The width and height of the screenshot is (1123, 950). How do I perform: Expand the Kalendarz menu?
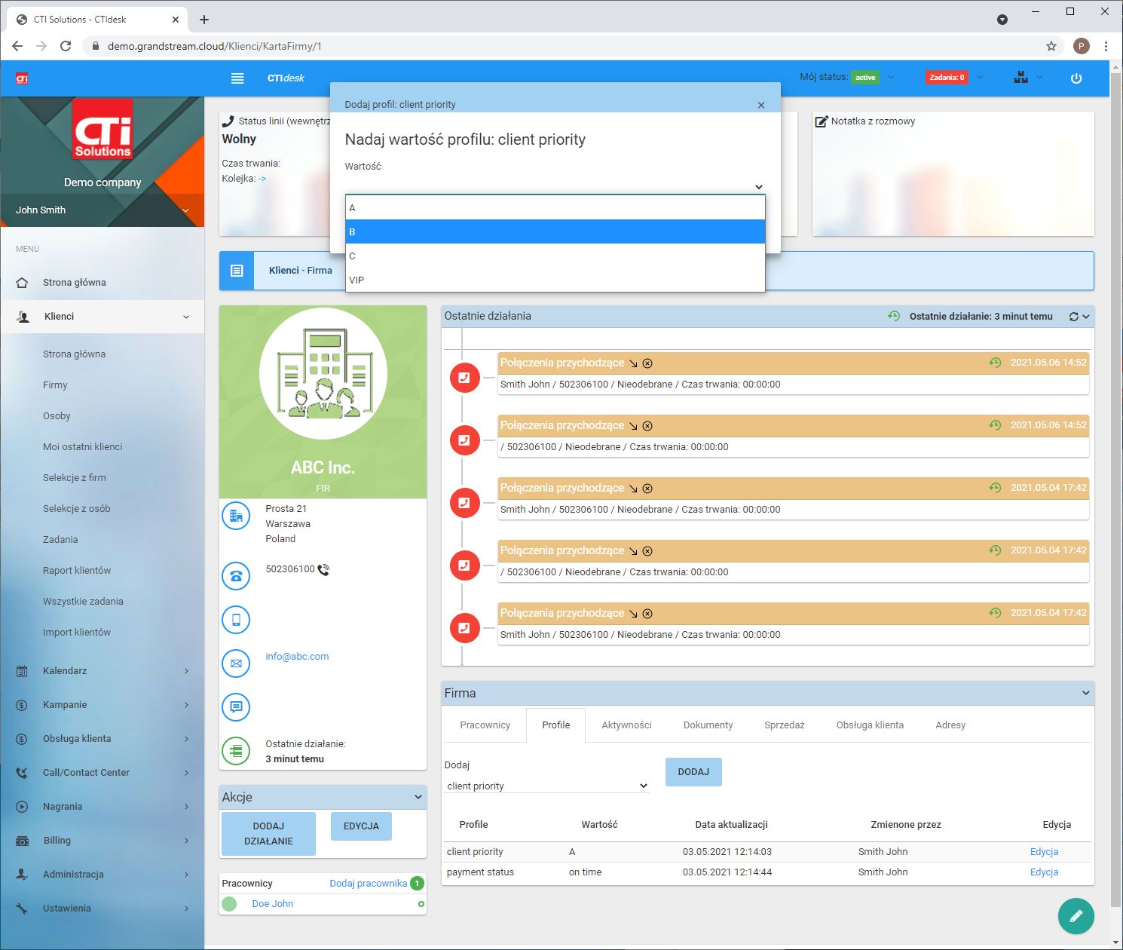coord(103,670)
